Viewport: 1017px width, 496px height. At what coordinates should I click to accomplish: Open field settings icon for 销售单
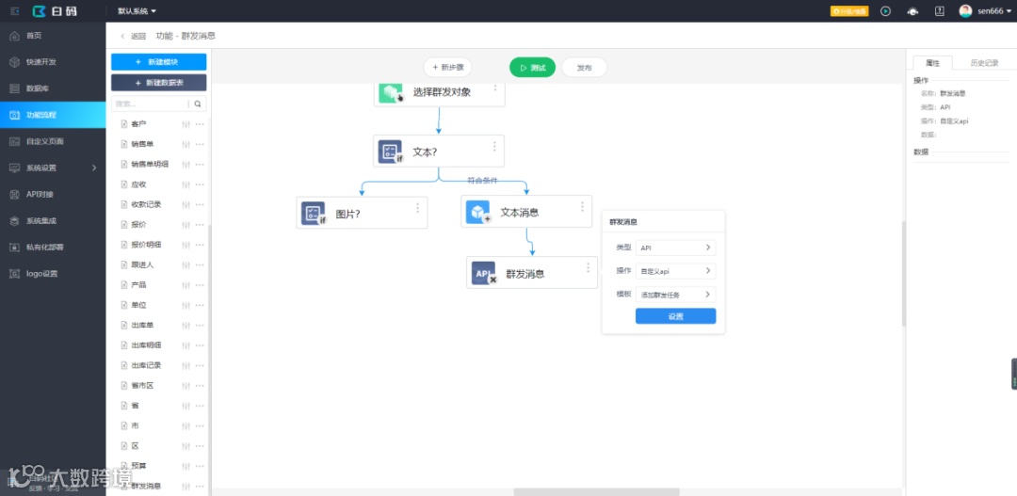click(x=186, y=144)
